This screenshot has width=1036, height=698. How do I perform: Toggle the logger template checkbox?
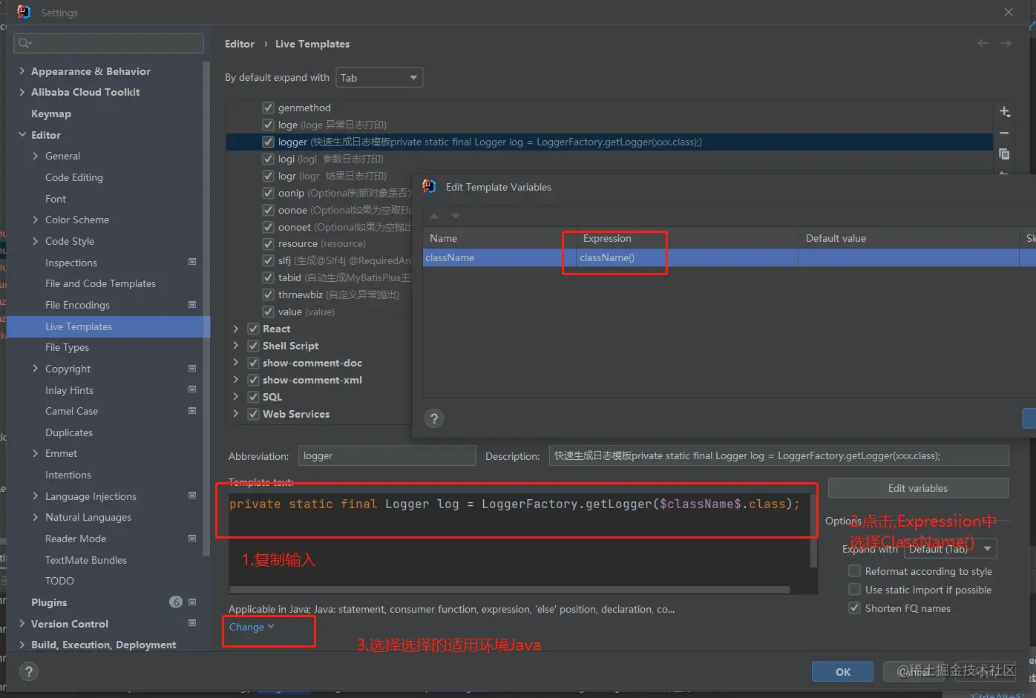(x=268, y=142)
